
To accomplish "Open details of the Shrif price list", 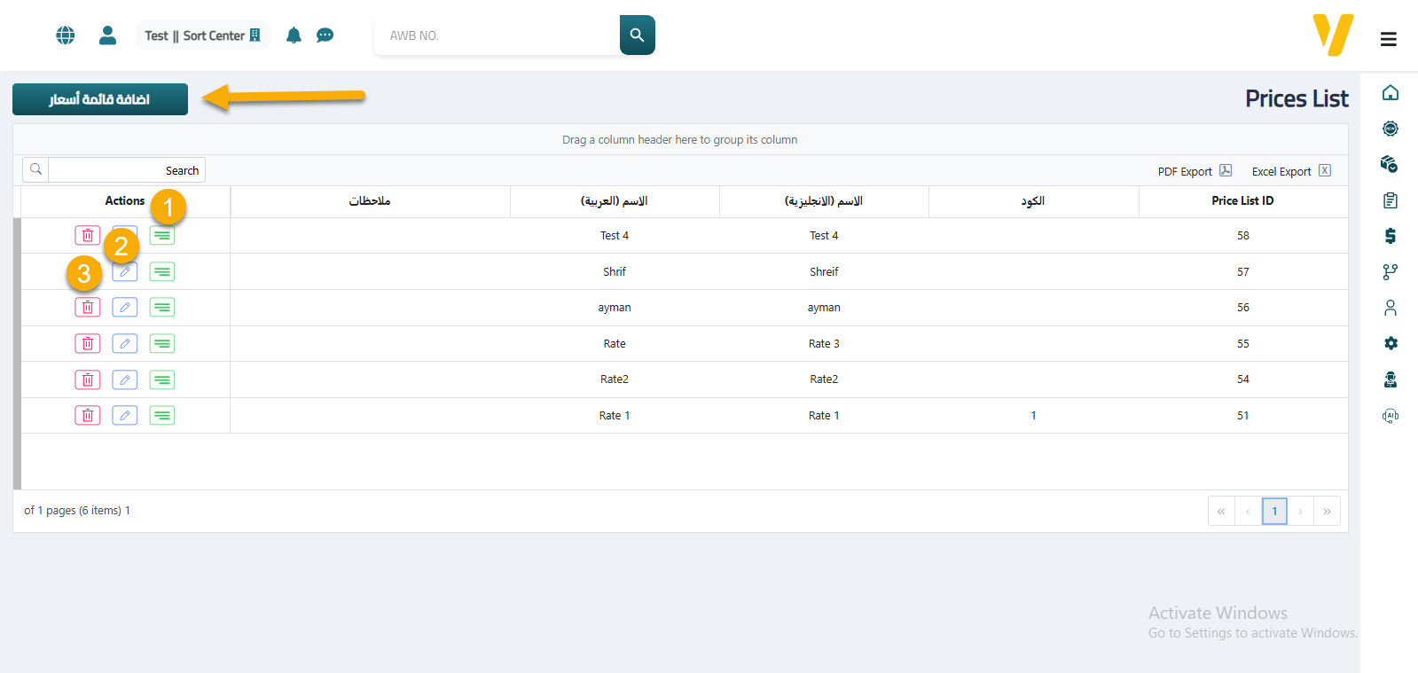I will (x=162, y=271).
